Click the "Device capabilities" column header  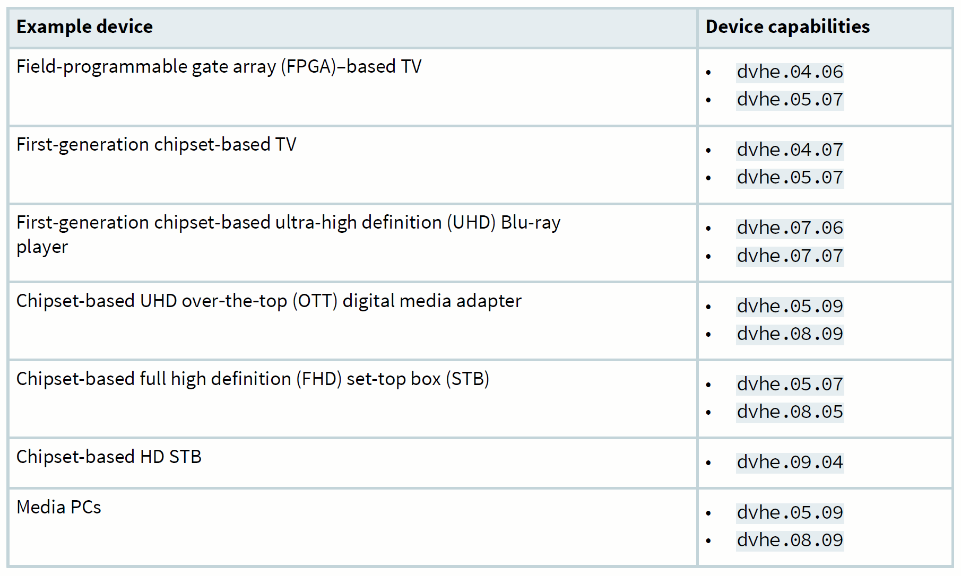(787, 27)
